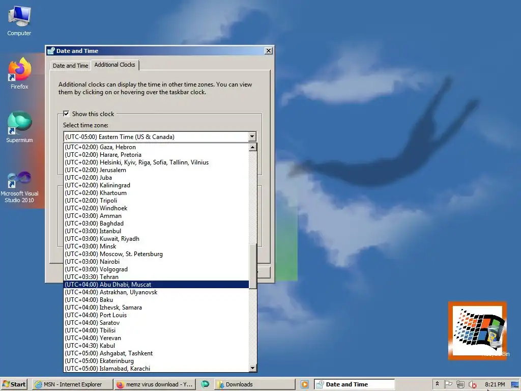Select (UTC+04:00) Saratov
The height and width of the screenshot is (391, 521).
tap(156, 323)
